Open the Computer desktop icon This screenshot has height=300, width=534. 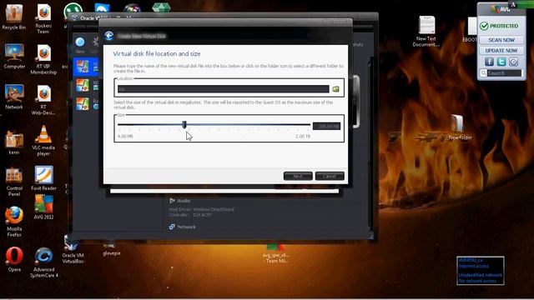14,57
